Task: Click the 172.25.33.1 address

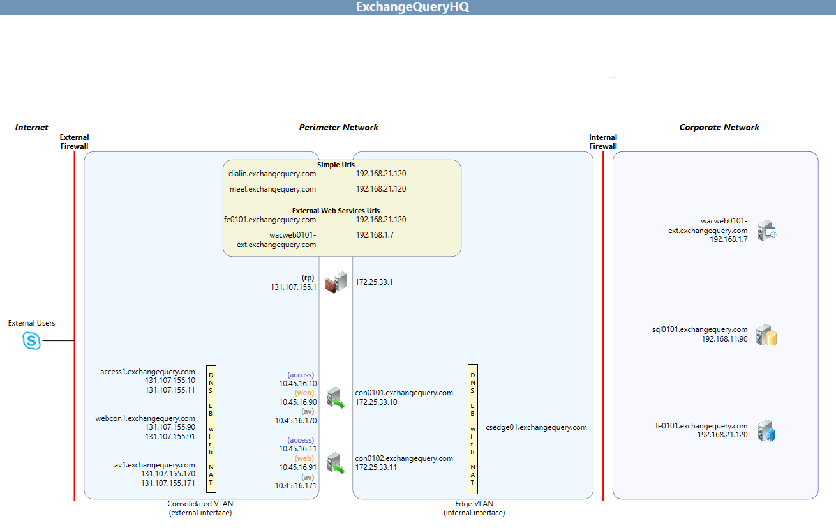Action: click(374, 282)
